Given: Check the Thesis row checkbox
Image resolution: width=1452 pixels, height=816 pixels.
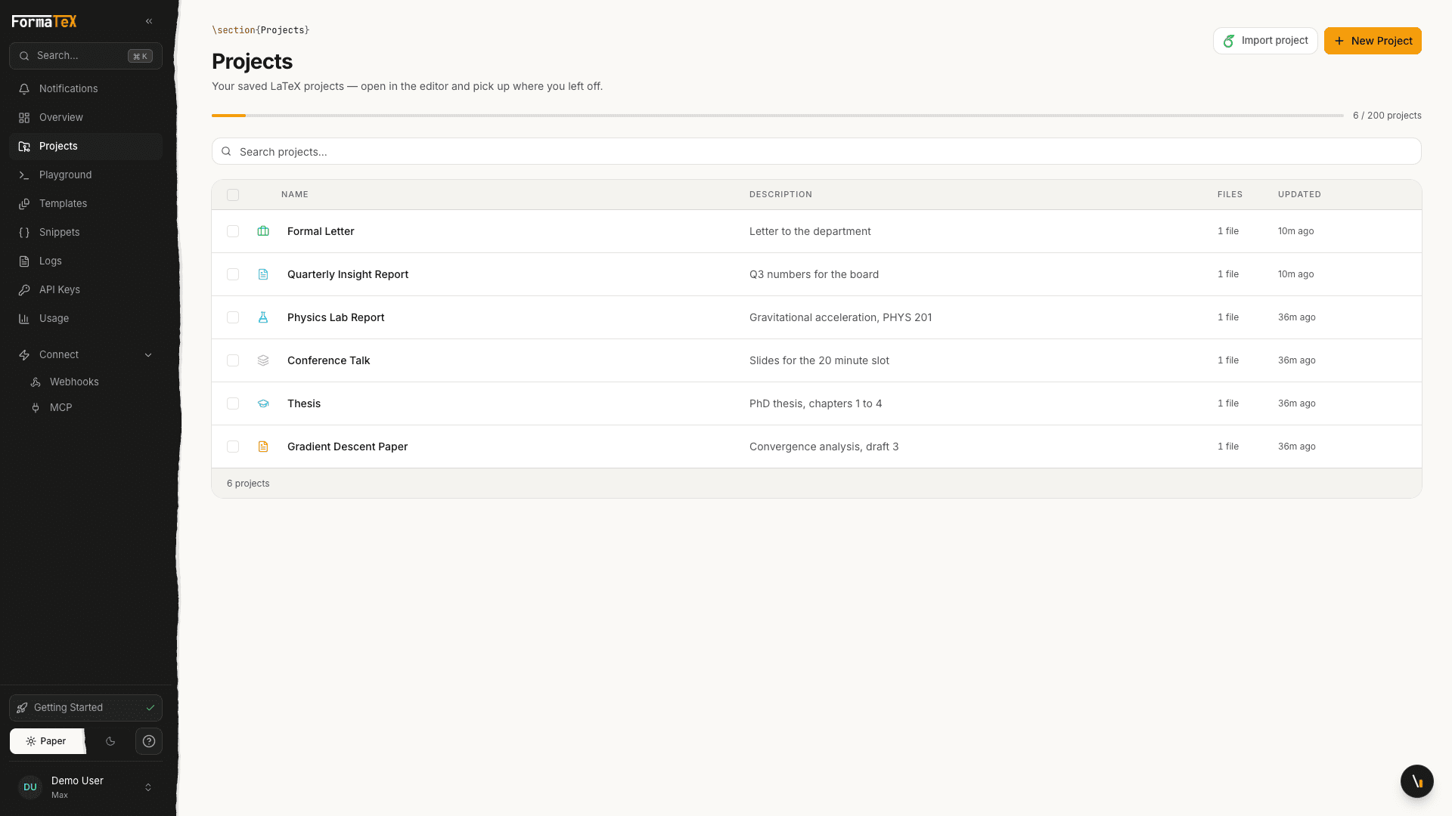Looking at the screenshot, I should pos(233,403).
